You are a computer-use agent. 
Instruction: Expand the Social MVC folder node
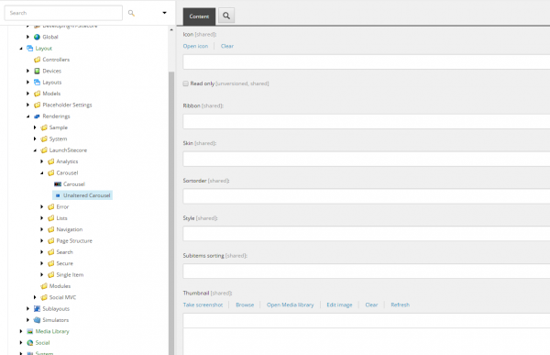click(x=35, y=297)
